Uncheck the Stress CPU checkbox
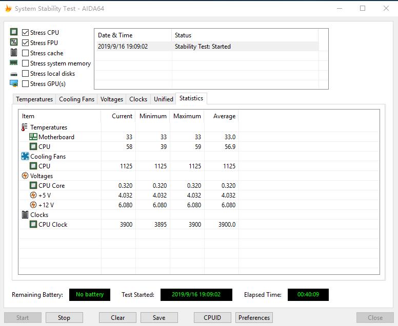 26,33
